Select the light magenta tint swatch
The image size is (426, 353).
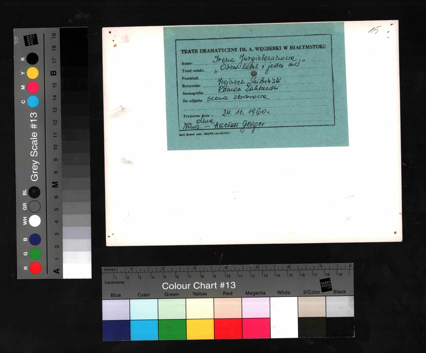pos(256,308)
